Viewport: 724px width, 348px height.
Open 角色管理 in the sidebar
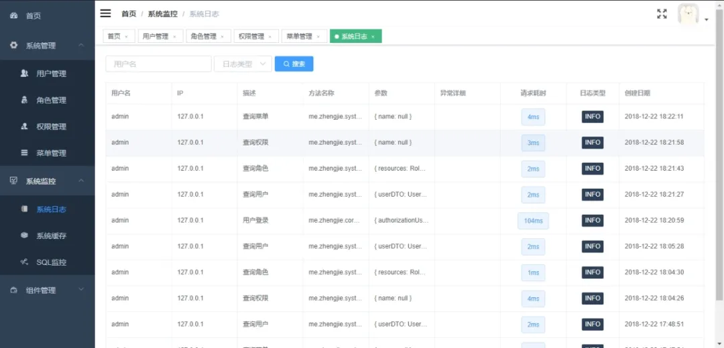51,100
